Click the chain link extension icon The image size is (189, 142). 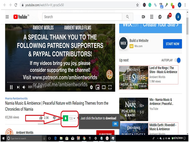(x=155, y=5)
